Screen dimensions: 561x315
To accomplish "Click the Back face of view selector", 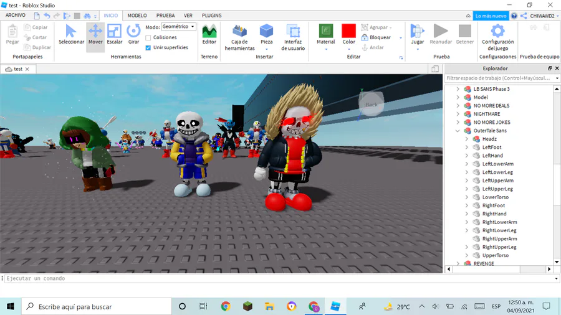I will (x=372, y=104).
